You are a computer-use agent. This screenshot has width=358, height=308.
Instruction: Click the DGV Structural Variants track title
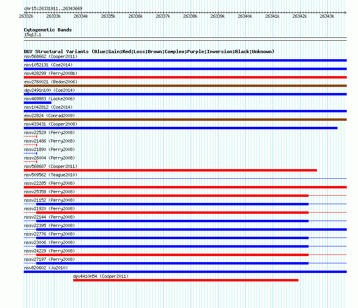pos(149,52)
